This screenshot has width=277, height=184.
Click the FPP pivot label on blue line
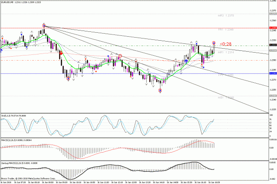(x=226, y=75)
